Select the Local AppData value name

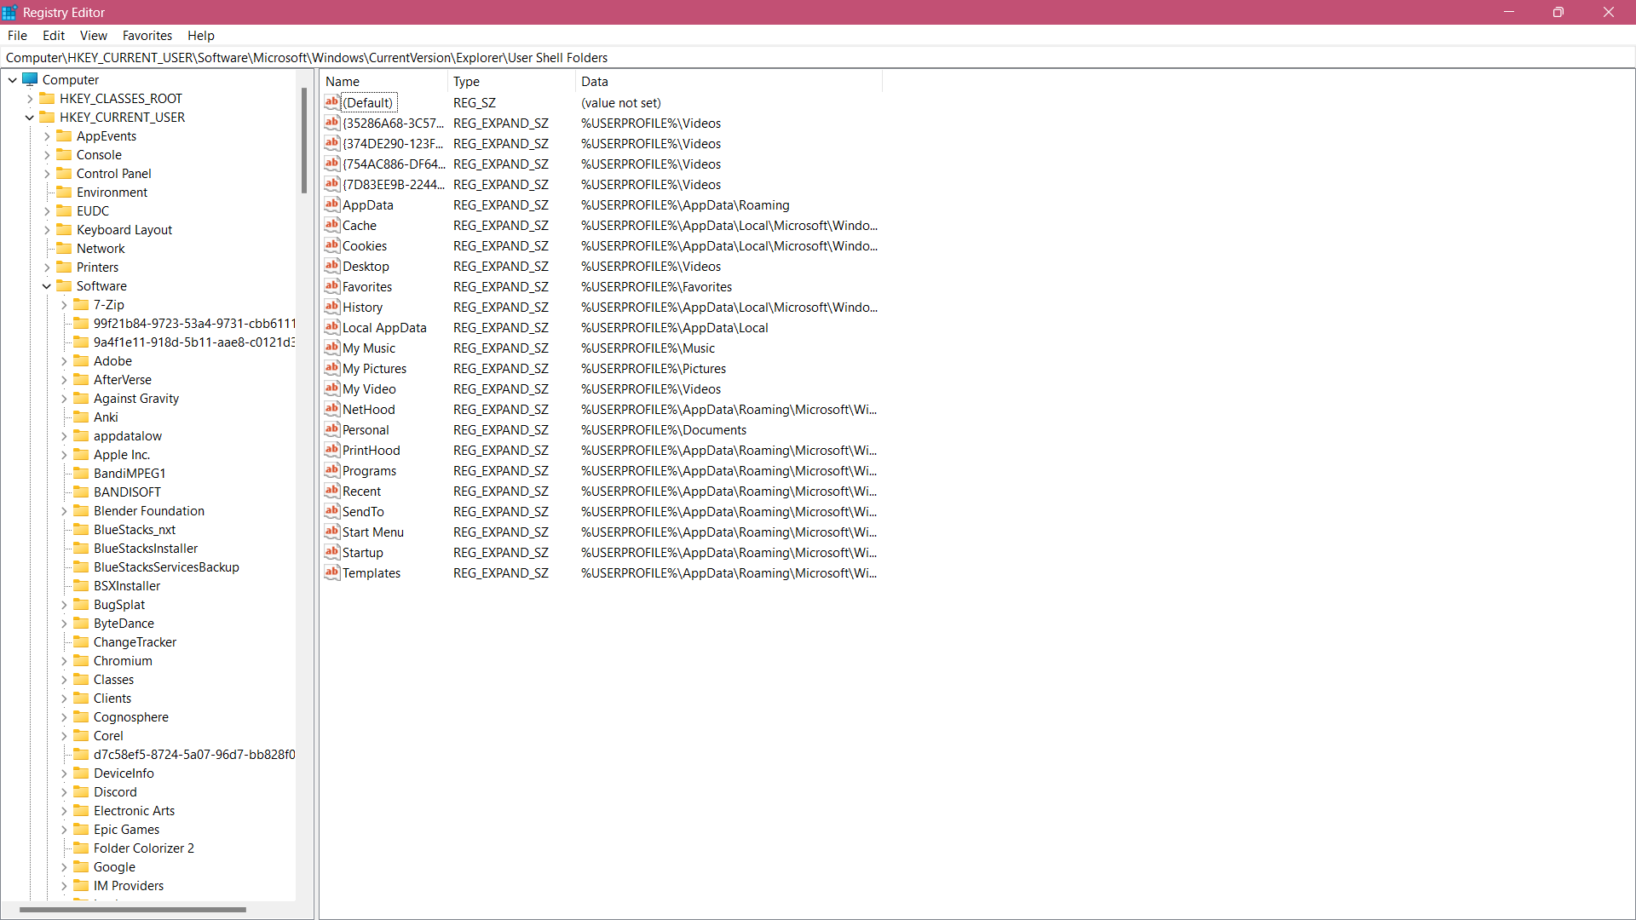384,327
